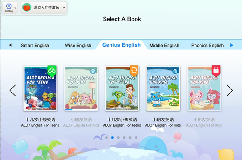242x166 pixels.
Task: Click ALO7 English For Teens label under third book
Action: click(122, 125)
